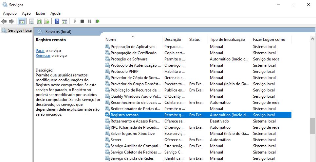Image resolution: width=316 pixels, height=162 pixels.
Task: Open the Ajuda menu
Action: (55, 13)
